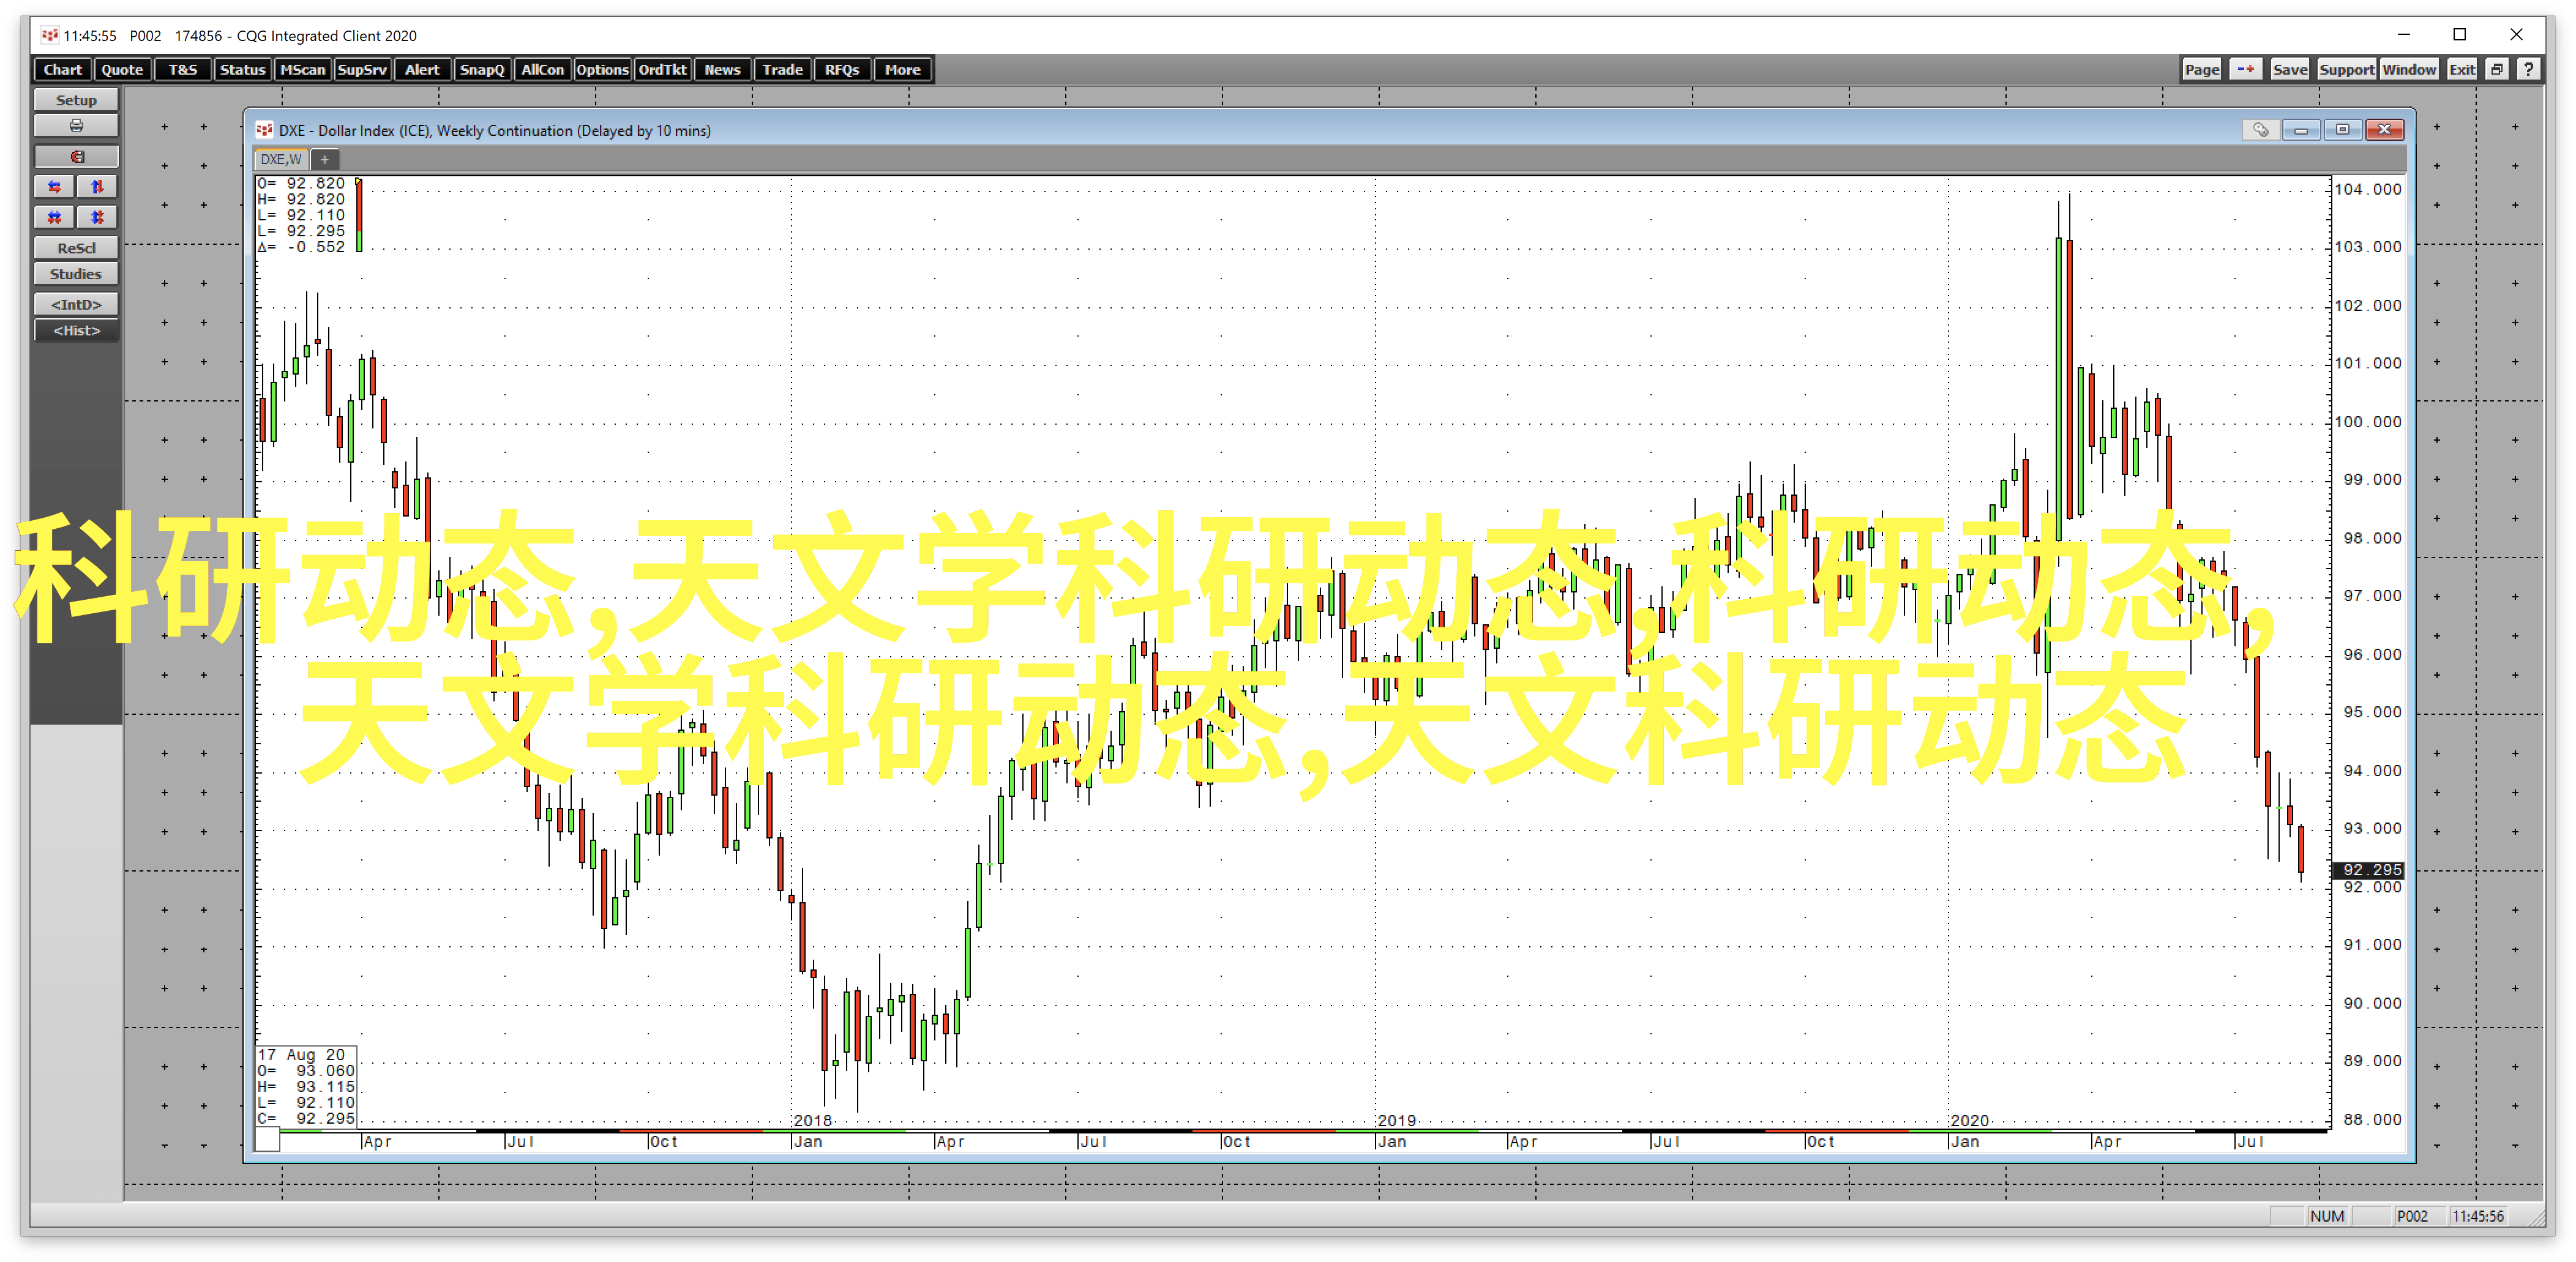
Task: Click the Save page button
Action: [2289, 70]
